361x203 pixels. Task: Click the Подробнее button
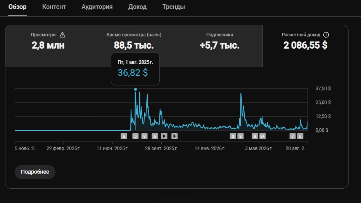point(35,172)
